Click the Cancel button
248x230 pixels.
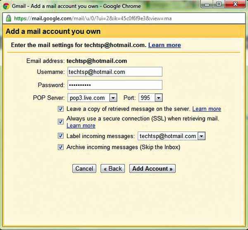tap(84, 169)
